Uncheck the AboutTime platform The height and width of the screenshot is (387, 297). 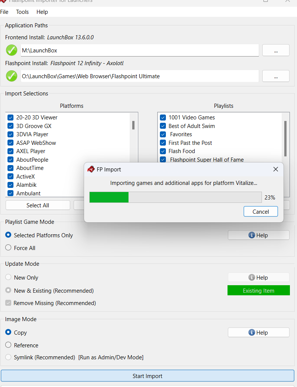(10, 168)
